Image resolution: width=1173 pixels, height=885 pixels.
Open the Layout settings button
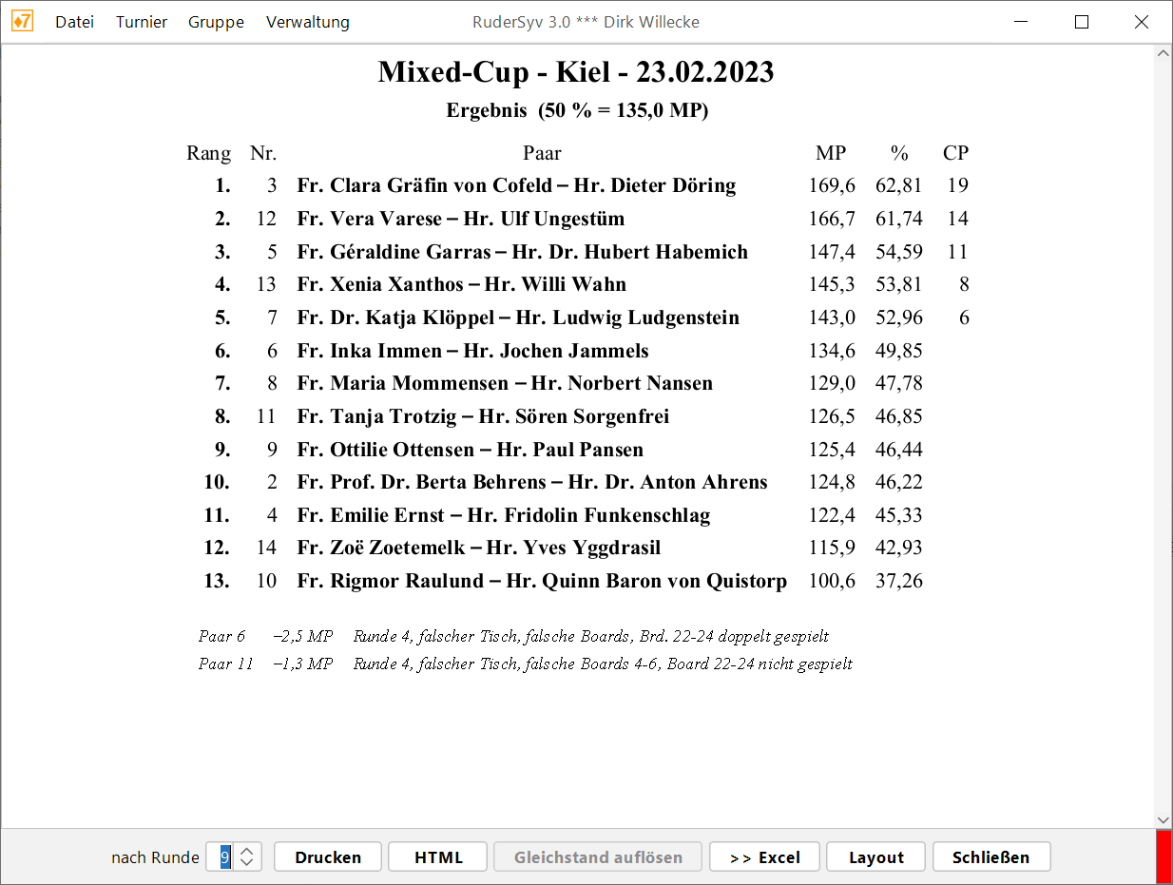(875, 857)
